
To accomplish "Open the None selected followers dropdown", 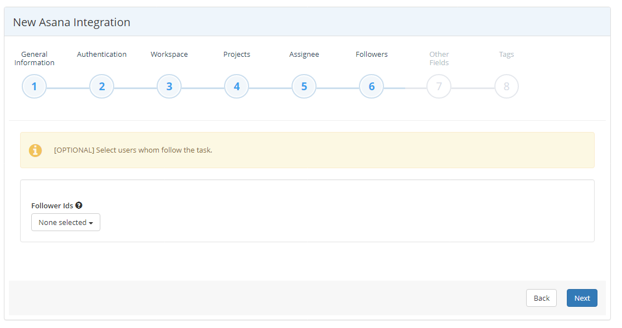I will pos(65,222).
